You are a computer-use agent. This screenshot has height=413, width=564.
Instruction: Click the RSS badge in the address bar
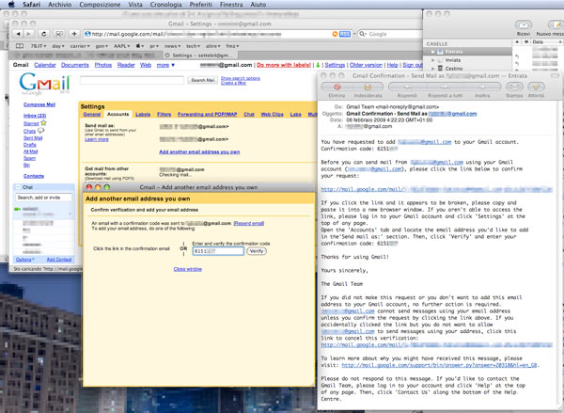point(345,34)
